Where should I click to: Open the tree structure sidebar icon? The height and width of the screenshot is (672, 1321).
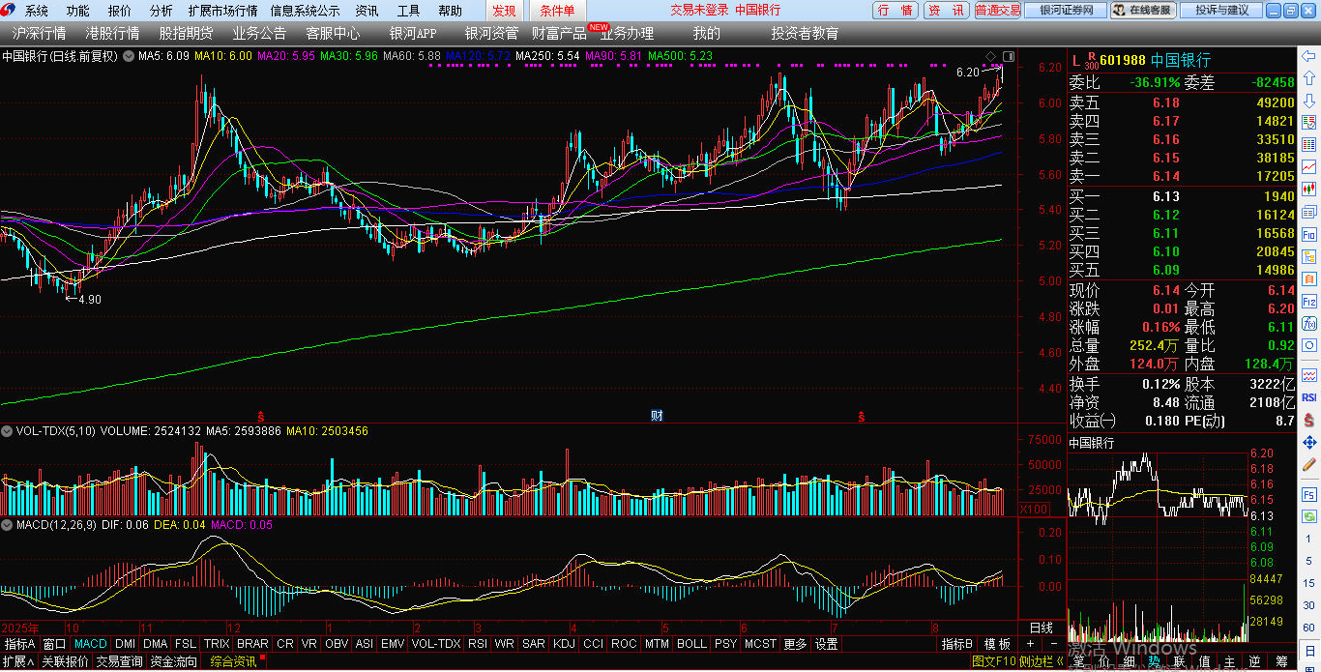coord(1309,256)
